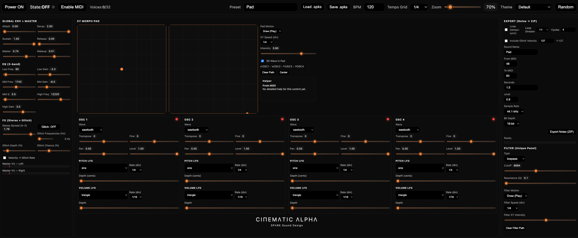
Task: Open the OSC 1 Wave dropdown
Action: coord(91,130)
